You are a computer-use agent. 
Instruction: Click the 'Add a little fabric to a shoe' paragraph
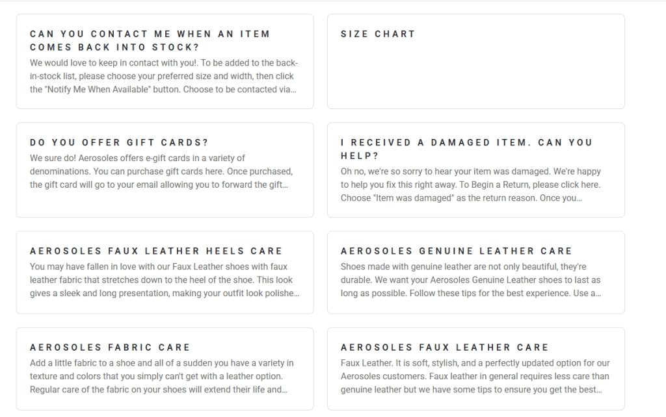[161, 377]
